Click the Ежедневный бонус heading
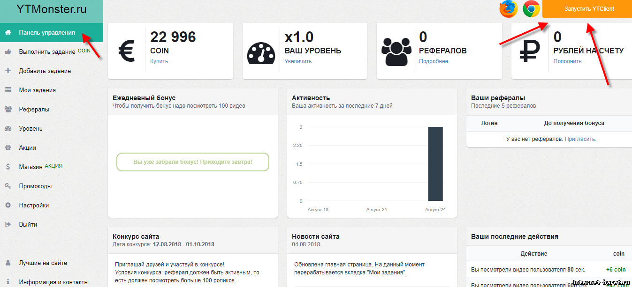The height and width of the screenshot is (287, 632). point(144,98)
